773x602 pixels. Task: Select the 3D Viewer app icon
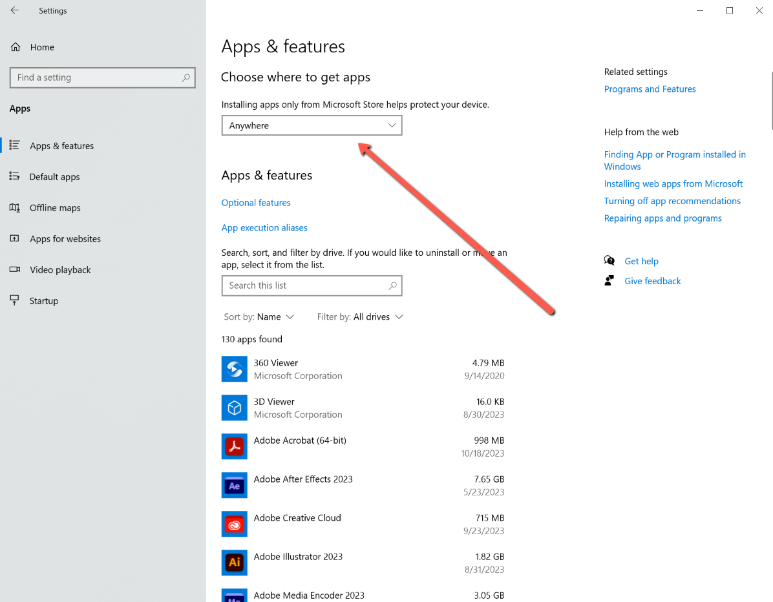234,408
